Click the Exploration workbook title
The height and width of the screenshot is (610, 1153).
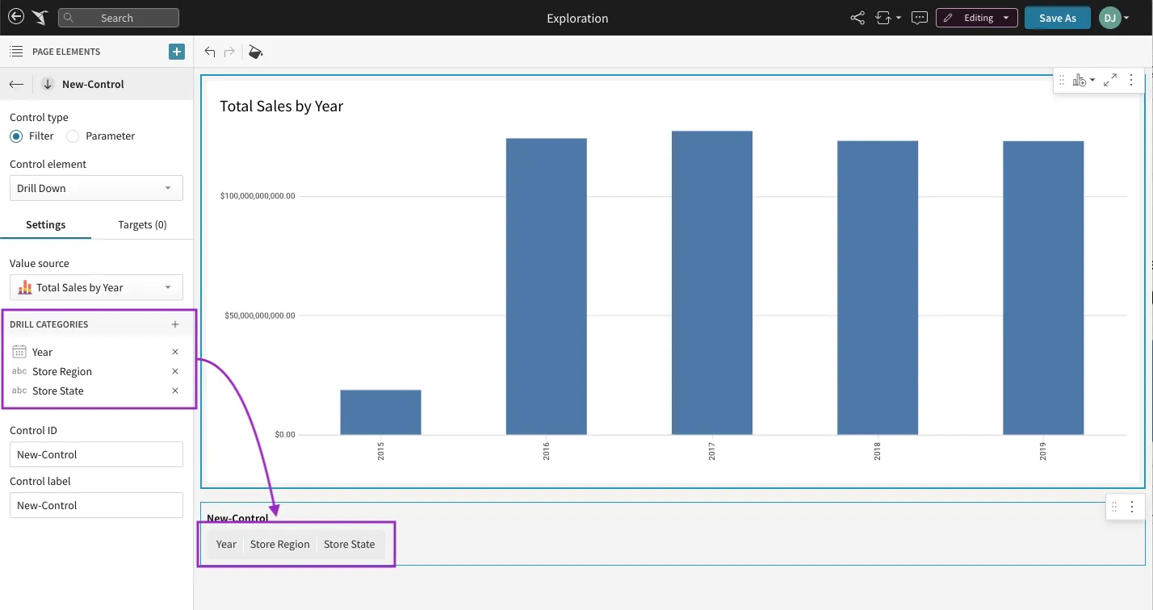[577, 18]
